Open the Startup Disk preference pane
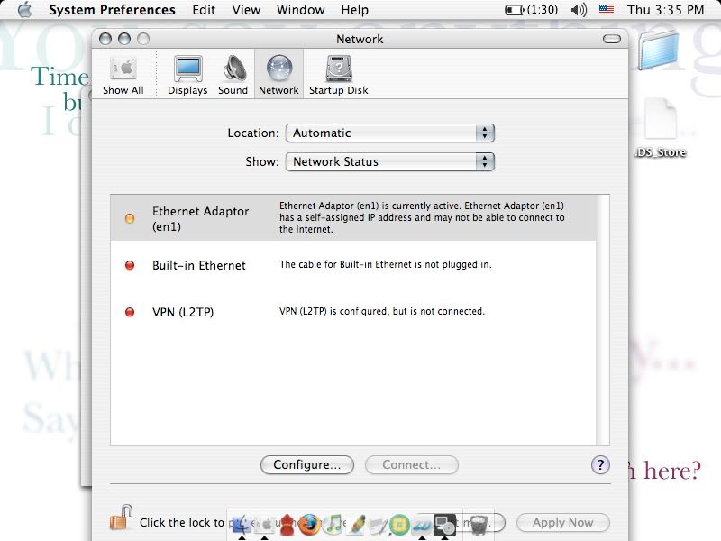721x541 pixels. [x=339, y=75]
